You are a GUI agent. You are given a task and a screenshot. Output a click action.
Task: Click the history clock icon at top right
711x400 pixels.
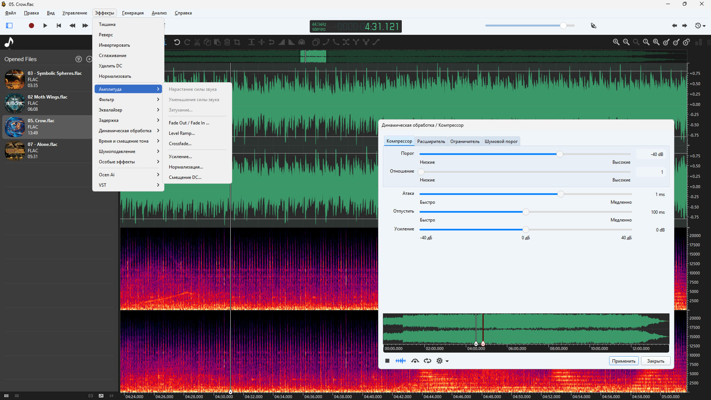pyautogui.click(x=698, y=26)
